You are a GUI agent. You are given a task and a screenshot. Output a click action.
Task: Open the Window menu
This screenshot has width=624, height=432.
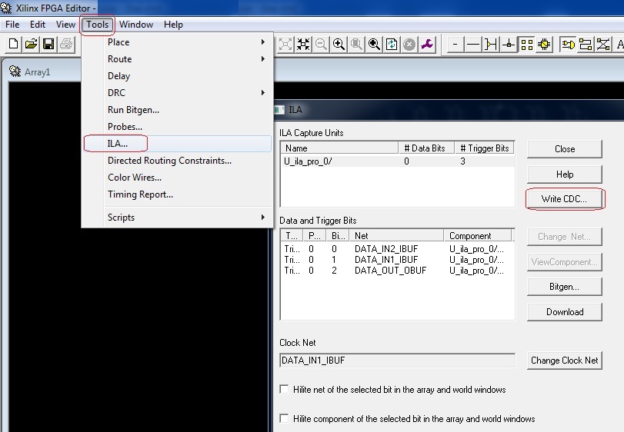click(136, 25)
